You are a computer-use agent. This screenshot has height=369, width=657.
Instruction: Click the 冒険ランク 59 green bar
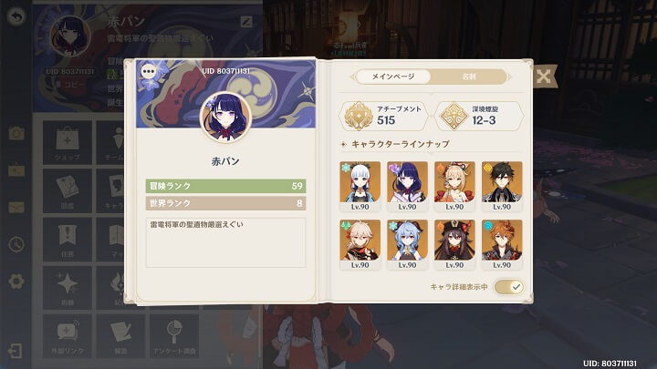[x=225, y=186]
